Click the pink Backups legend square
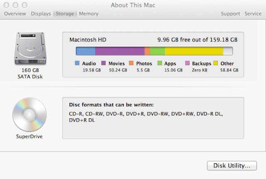 (187, 63)
